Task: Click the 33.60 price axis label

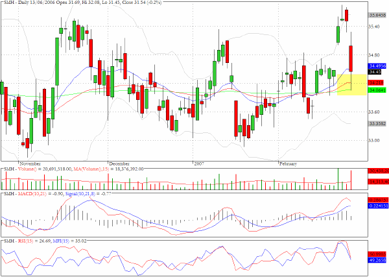Action: [x=374, y=112]
